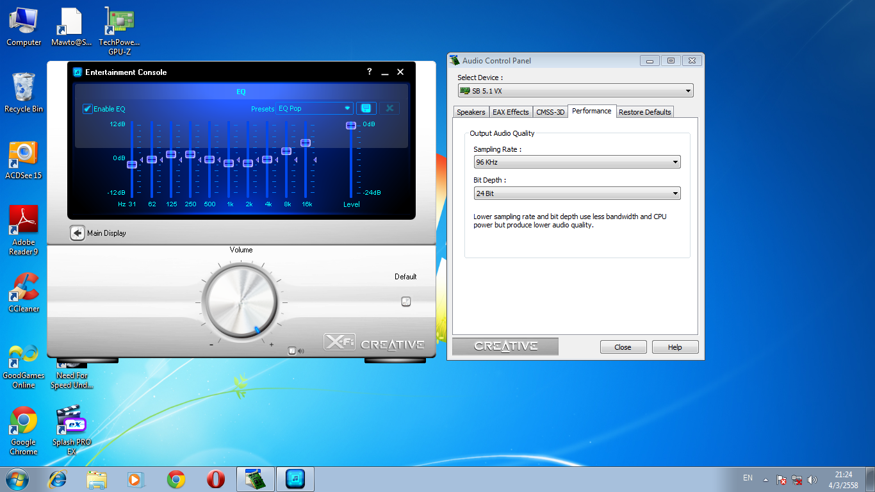Viewport: 875px width, 492px height.
Task: Click the 1k EQ slider handle
Action: 229,163
